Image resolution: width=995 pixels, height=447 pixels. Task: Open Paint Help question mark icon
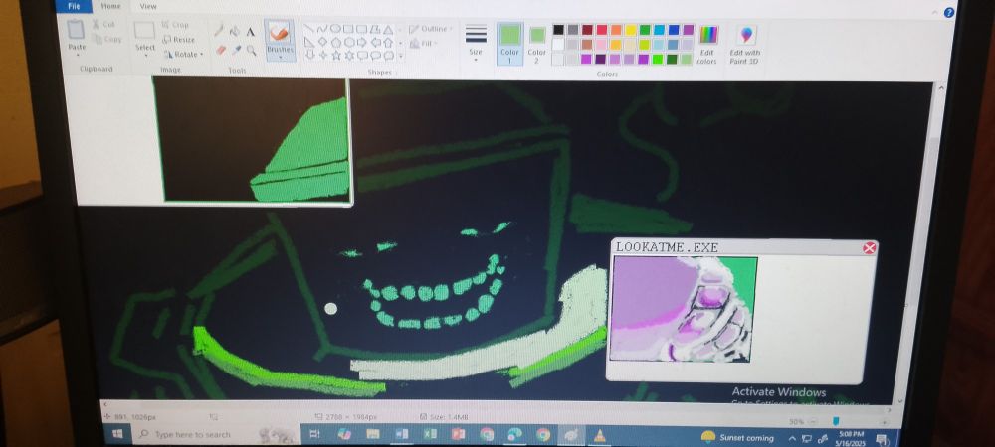(948, 12)
